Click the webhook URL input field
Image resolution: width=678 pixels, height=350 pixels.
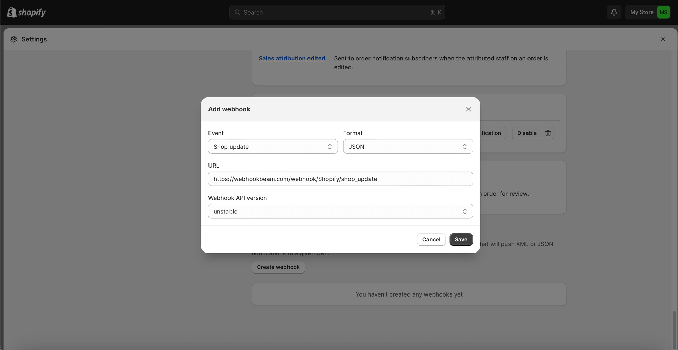[340, 179]
